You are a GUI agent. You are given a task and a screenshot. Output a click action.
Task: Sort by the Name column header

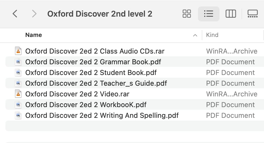34,35
